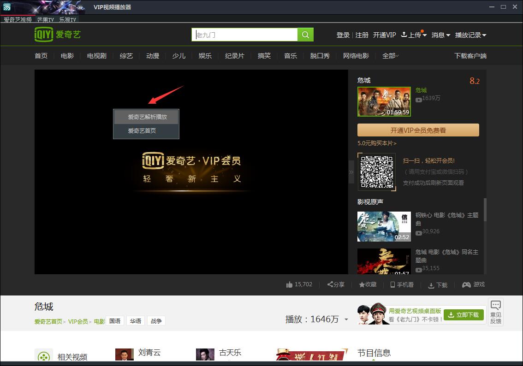The width and height of the screenshot is (523, 366).
Task: Click the 登录 login link
Action: (343, 35)
